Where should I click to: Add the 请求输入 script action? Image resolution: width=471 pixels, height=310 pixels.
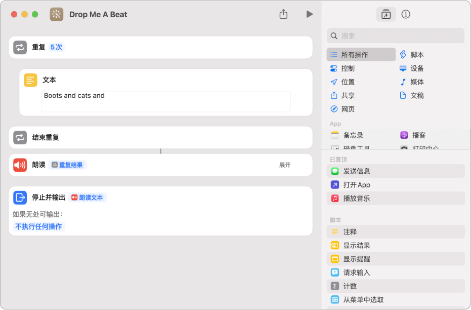click(396, 273)
